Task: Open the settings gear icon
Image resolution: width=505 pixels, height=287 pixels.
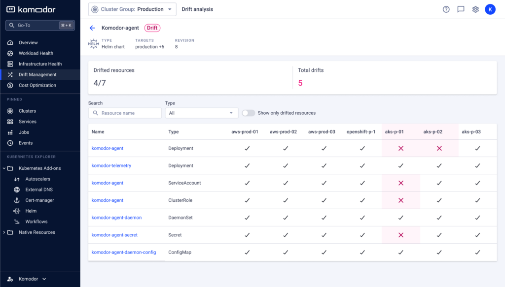Action: 475,9
